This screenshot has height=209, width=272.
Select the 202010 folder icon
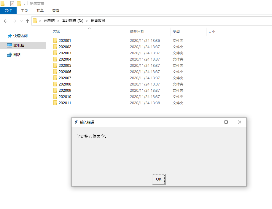(55, 97)
